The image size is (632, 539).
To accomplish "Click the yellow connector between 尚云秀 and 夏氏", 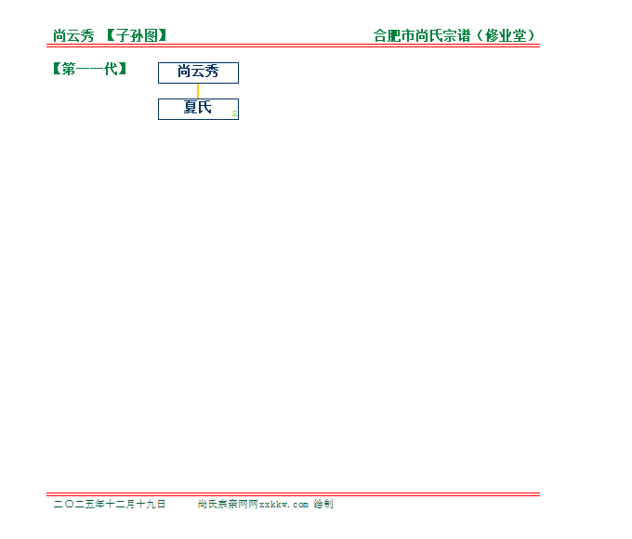I will (198, 91).
